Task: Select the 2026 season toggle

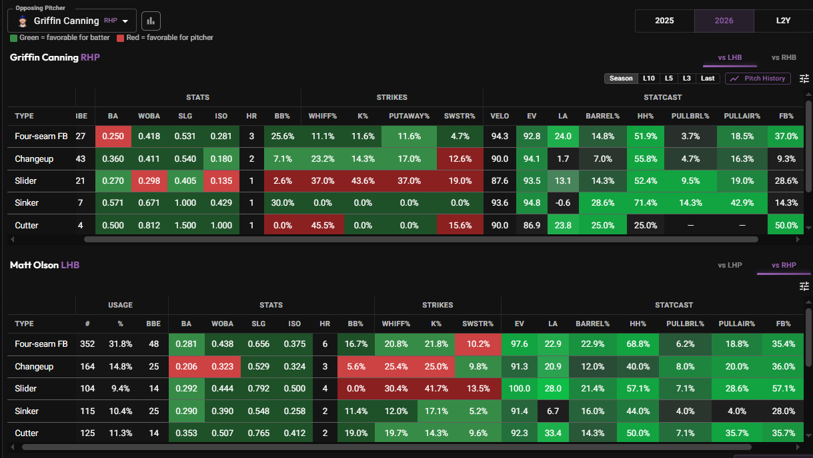Action: pyautogui.click(x=724, y=21)
